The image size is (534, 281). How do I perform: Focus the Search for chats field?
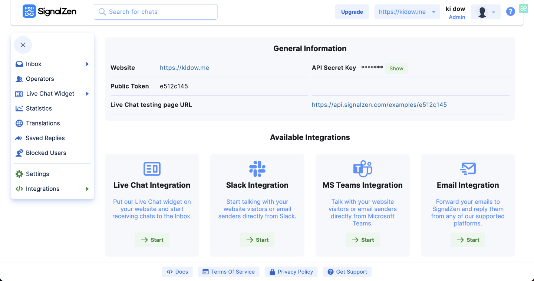[x=156, y=12]
